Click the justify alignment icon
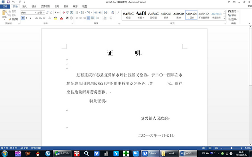Viewport: 252px width, 157px height. (88, 18)
